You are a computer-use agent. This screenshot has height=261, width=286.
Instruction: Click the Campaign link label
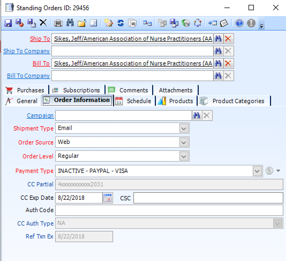click(x=40, y=115)
